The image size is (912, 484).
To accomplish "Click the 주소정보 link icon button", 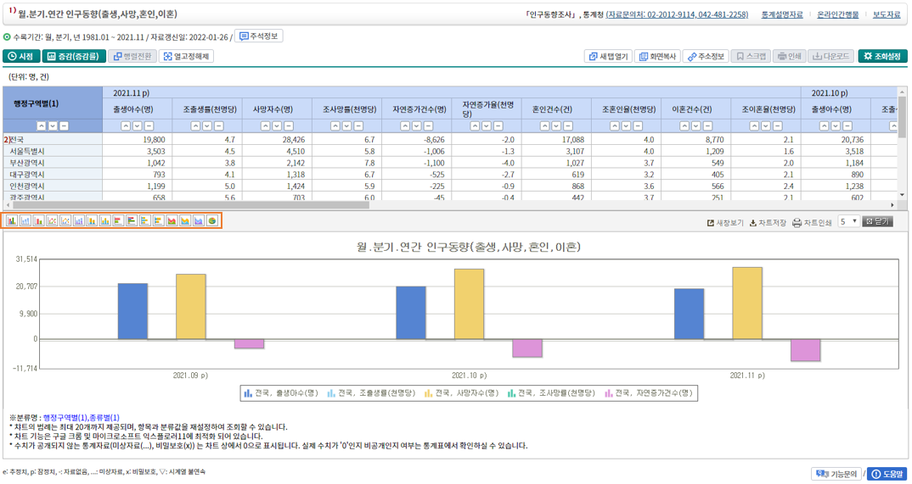I will pyautogui.click(x=706, y=57).
